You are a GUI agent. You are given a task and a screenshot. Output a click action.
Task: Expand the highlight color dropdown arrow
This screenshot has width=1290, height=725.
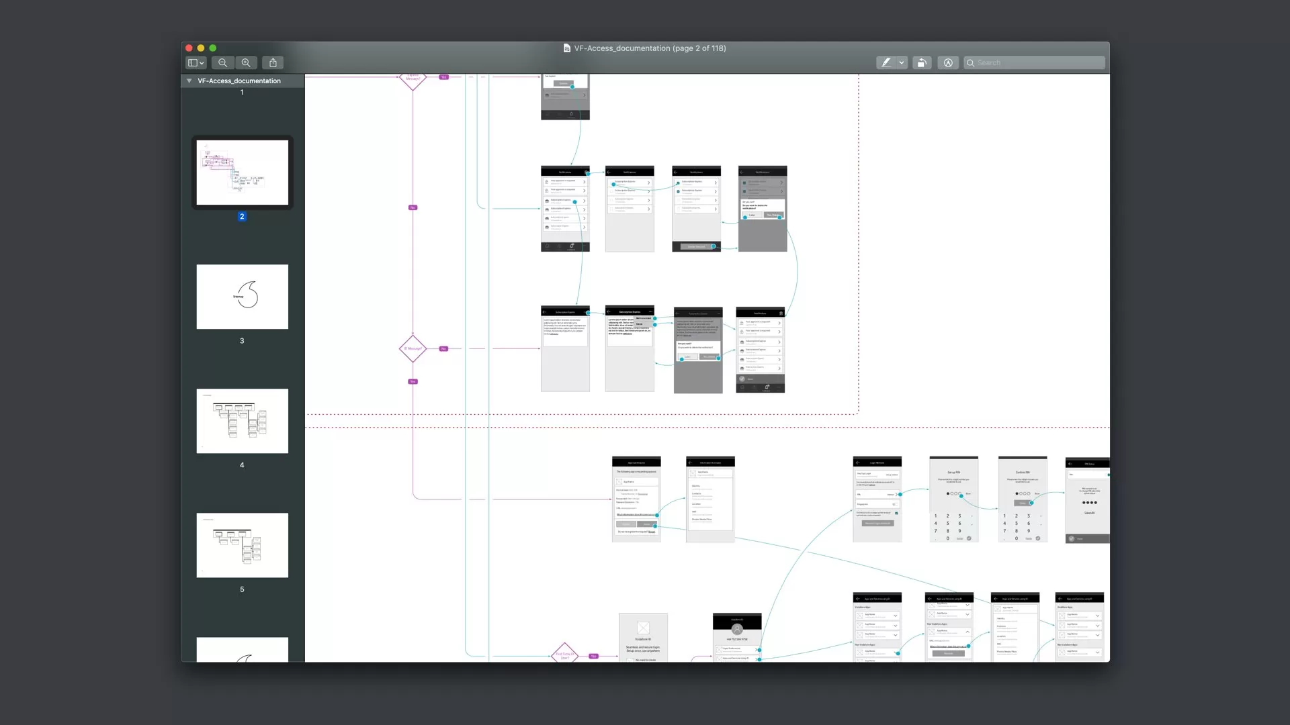tap(902, 62)
